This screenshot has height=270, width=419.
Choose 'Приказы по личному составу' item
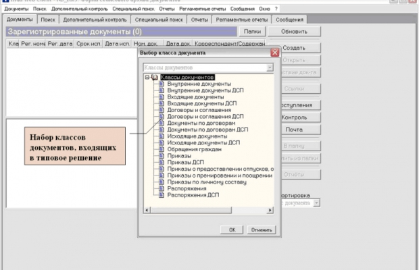point(204,181)
